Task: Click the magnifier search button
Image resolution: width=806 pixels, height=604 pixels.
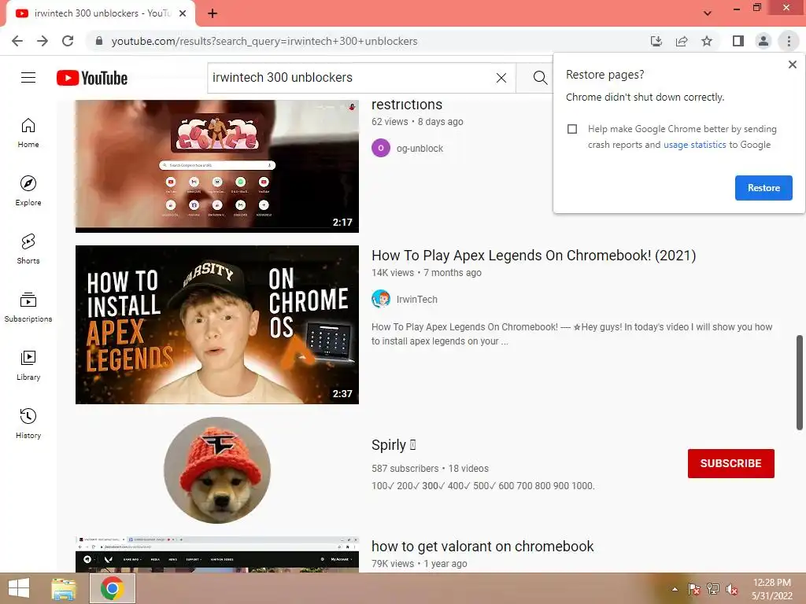Action: tap(539, 78)
